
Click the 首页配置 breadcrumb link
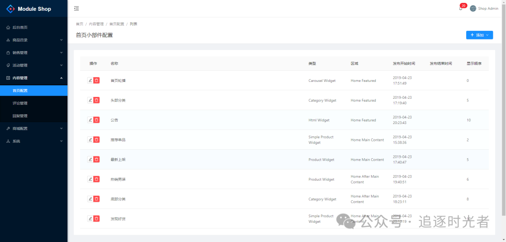[x=117, y=24]
